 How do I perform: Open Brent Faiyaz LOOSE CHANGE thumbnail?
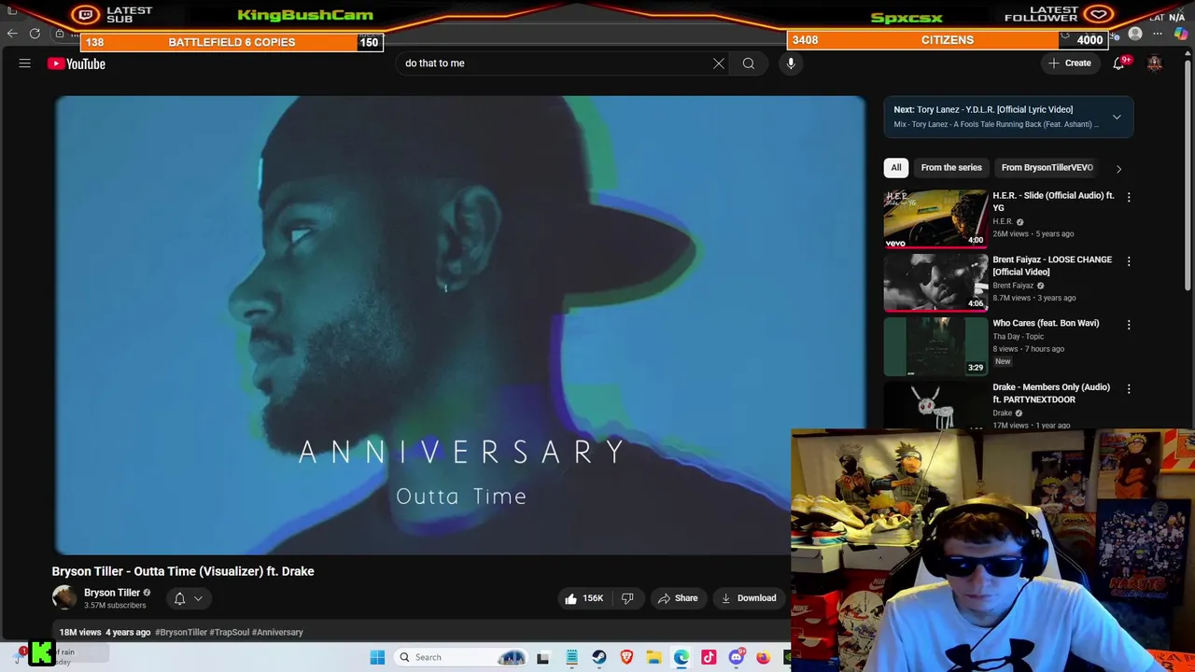(x=935, y=282)
